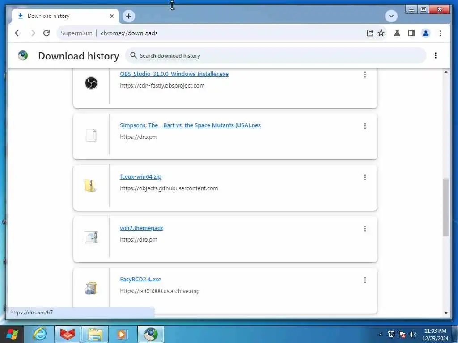Click the network tray icon
Screen dimensions: 458x343
(391, 335)
